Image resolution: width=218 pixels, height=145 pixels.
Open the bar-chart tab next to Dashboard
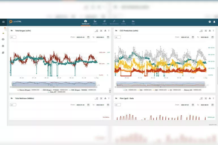coord(95,22)
